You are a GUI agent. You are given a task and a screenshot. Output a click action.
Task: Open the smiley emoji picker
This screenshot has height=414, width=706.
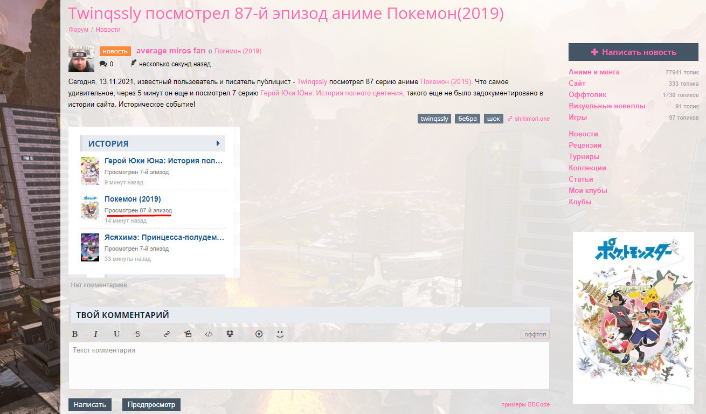pos(280,334)
